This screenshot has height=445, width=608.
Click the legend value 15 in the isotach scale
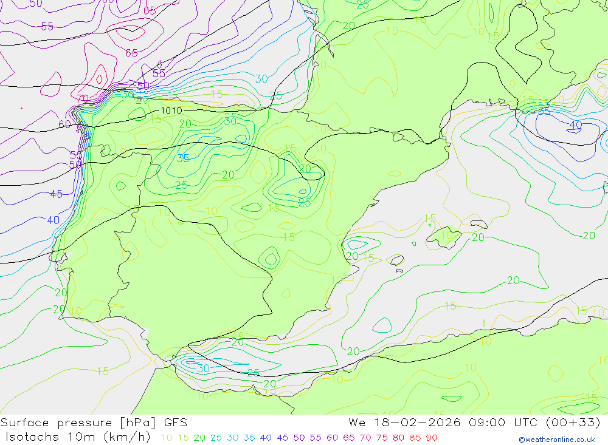click(x=183, y=438)
